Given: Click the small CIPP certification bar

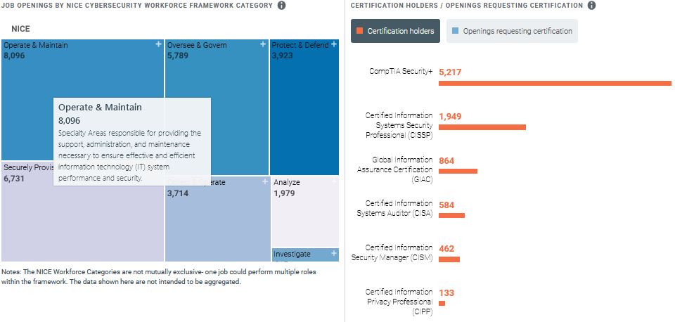Looking at the screenshot, I should coord(442,303).
